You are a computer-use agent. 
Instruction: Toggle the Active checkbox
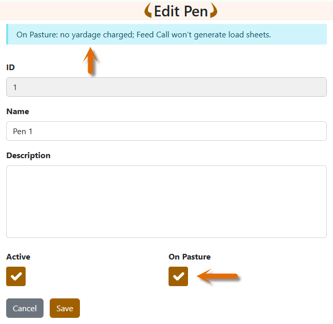[16, 276]
